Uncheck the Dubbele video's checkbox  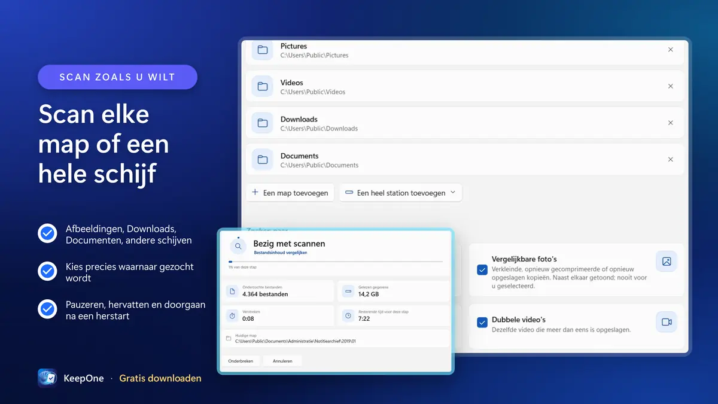coord(482,323)
